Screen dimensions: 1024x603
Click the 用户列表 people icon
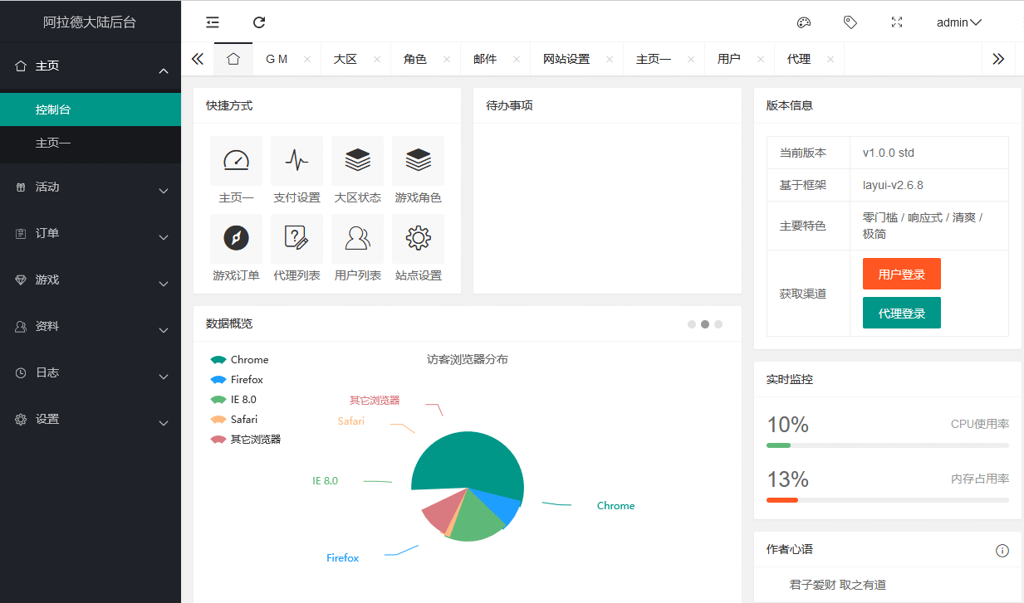[x=357, y=239]
